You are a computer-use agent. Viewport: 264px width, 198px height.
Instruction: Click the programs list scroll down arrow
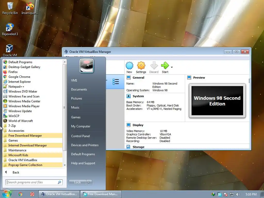coord(65,165)
